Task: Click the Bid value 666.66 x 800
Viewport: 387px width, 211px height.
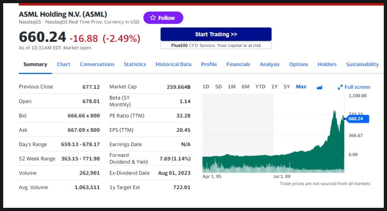Action: [x=84, y=116]
